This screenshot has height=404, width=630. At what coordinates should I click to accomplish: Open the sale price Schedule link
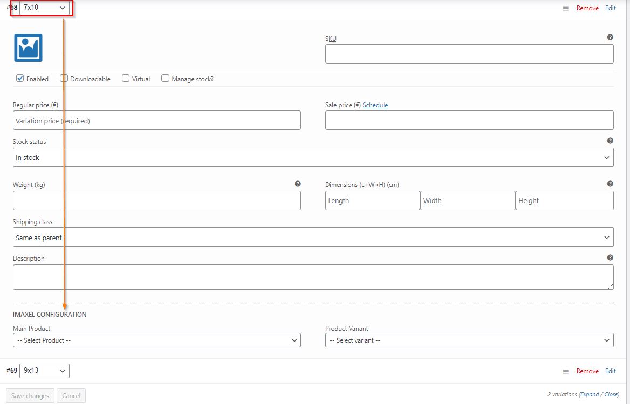coord(375,105)
